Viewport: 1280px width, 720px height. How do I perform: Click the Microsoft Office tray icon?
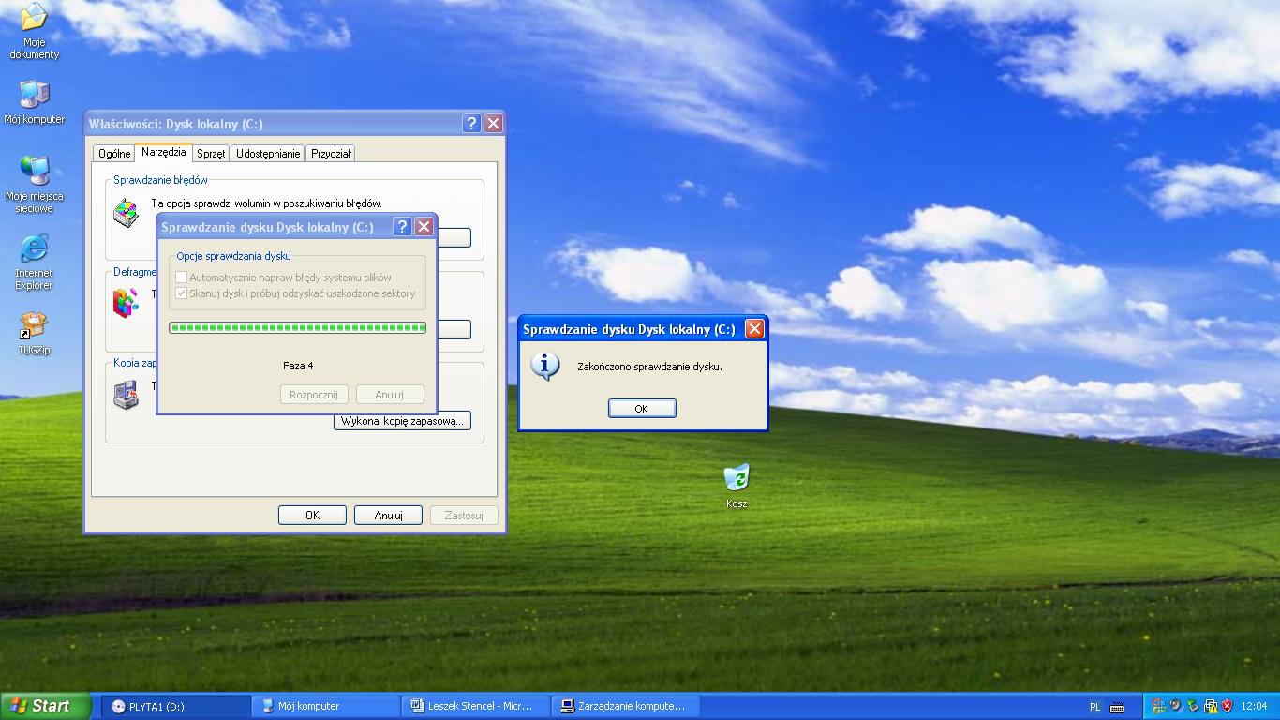point(1159,706)
